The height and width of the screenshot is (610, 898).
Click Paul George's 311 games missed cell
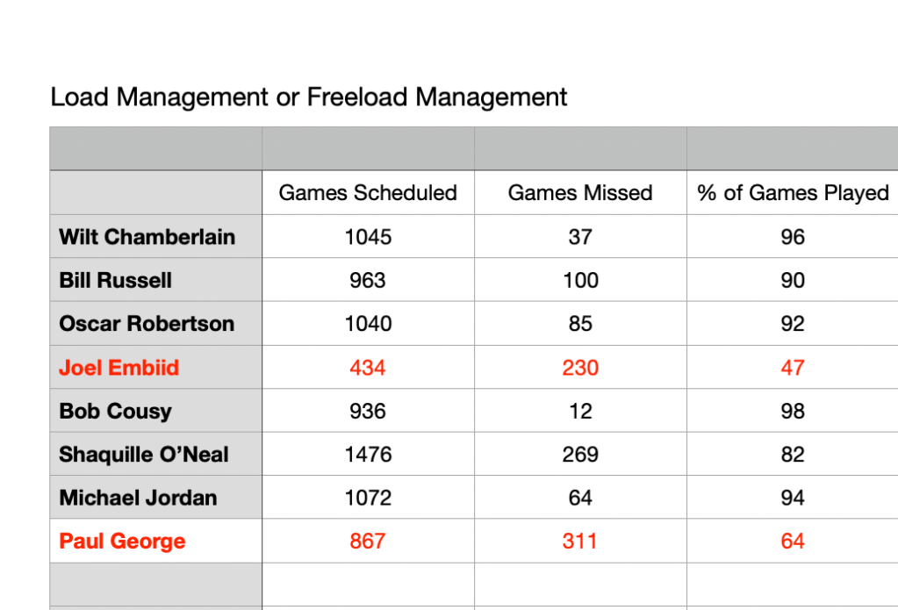[x=580, y=542]
